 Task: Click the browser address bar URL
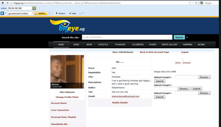click(65, 3)
